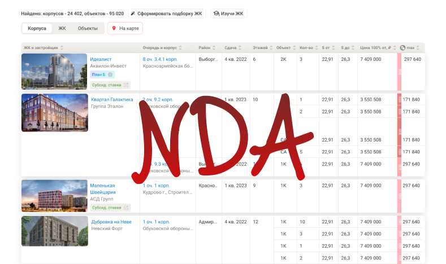Viewport: 446px width, 264px height.
Task: Click Субсид. ставки tag under Идеалист
Action: (110, 85)
